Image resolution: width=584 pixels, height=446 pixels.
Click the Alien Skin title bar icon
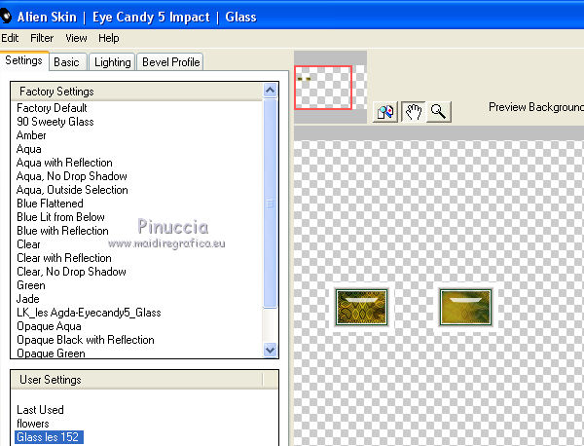click(6, 17)
